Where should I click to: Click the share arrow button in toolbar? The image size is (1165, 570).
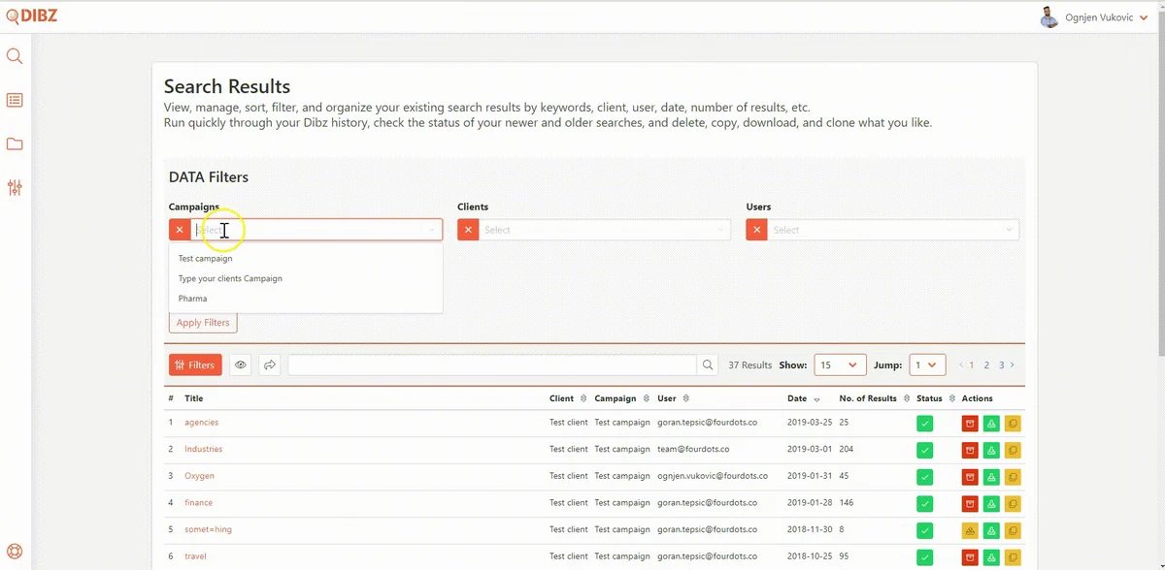click(x=270, y=365)
